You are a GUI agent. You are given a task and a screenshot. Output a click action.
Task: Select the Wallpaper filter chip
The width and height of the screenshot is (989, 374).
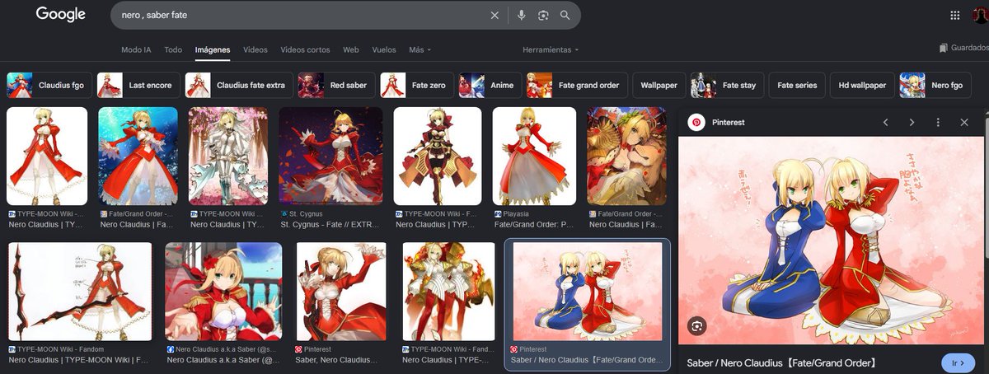pos(659,85)
